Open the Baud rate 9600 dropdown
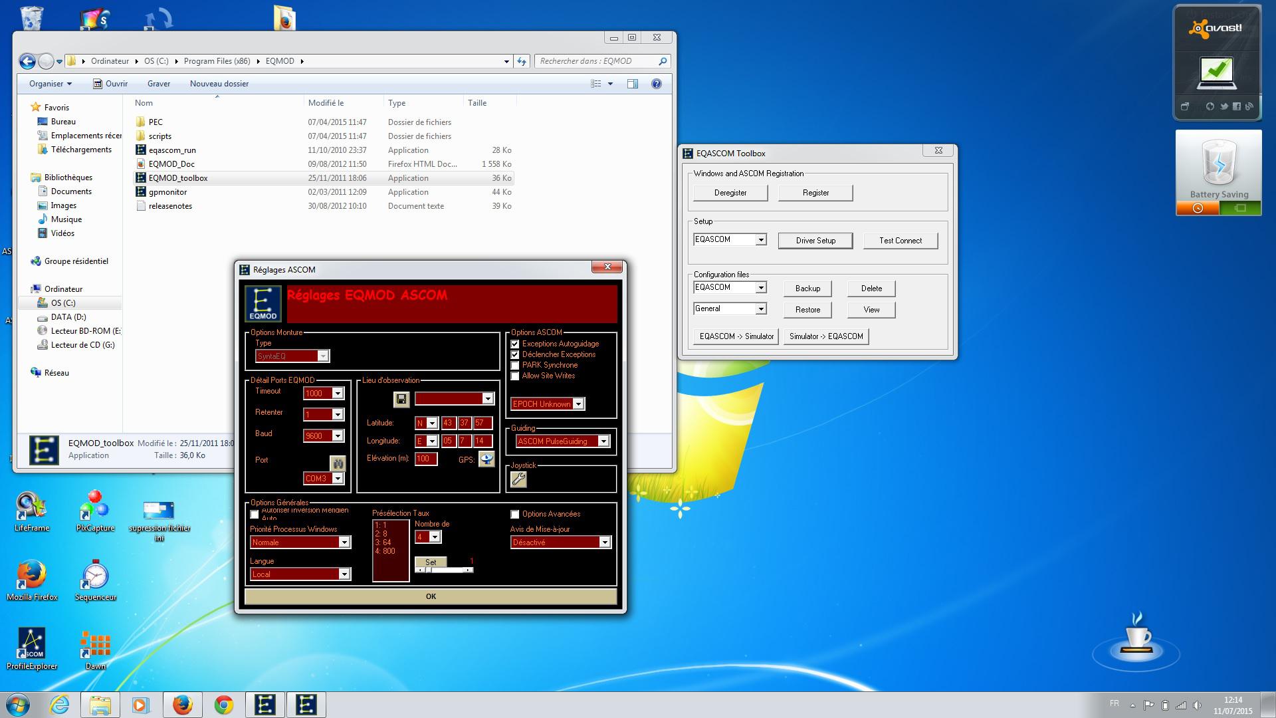1276x718 pixels. coord(338,436)
